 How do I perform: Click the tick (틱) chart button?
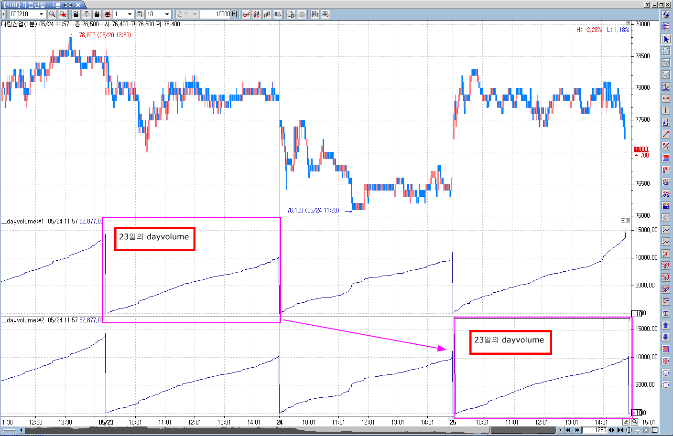(x=140, y=14)
